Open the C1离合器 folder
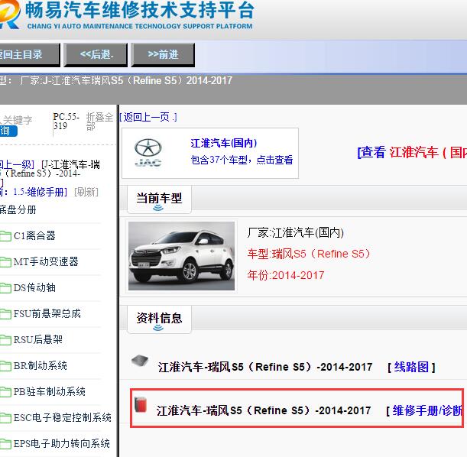 [34, 236]
